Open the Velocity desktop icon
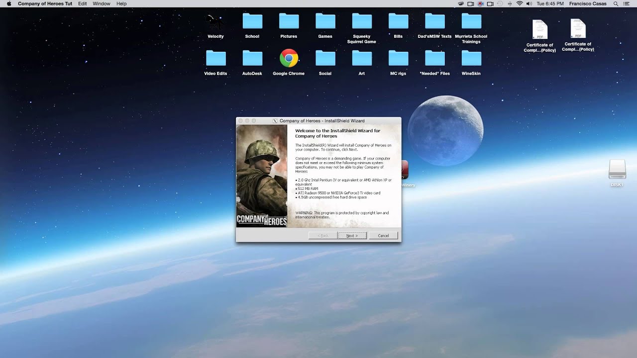The width and height of the screenshot is (637, 358). coord(215,22)
